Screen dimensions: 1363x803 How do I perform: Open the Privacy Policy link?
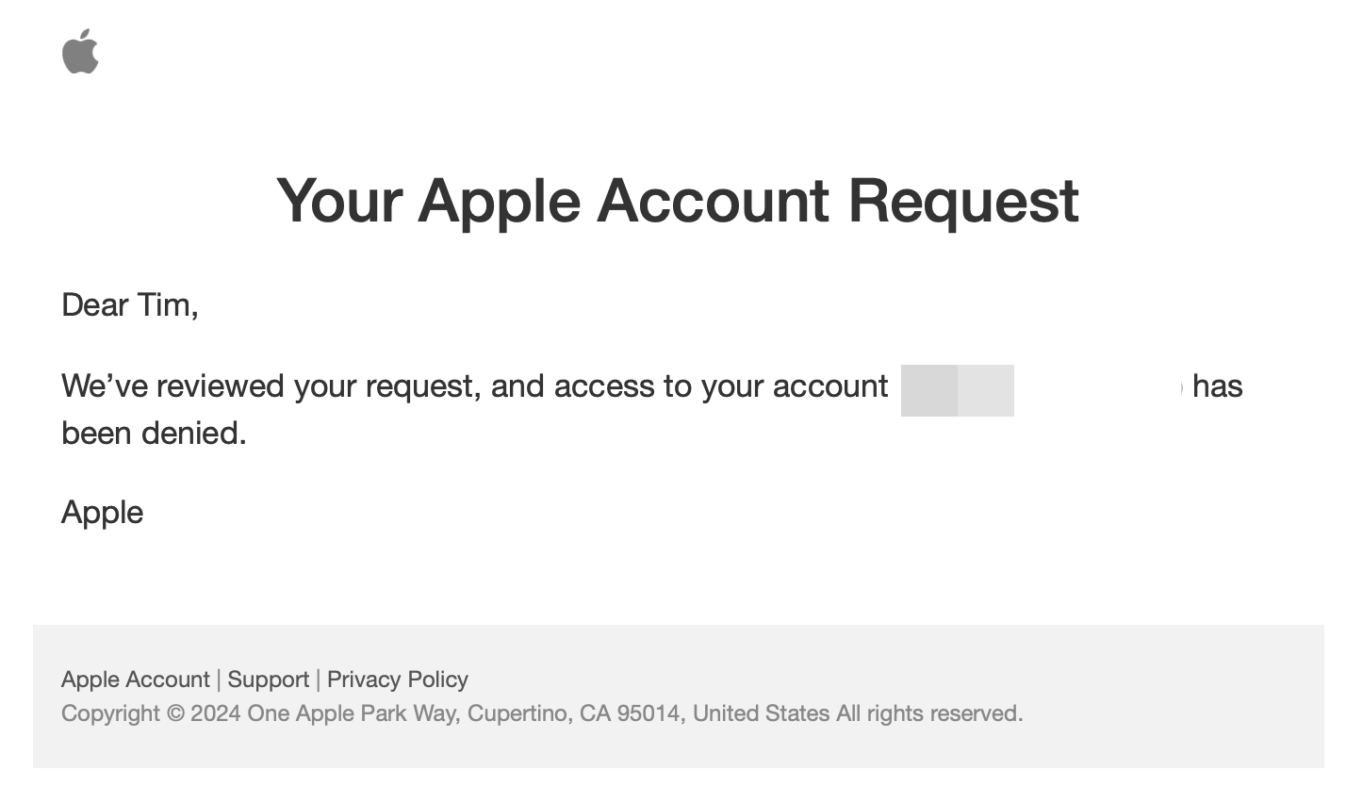click(397, 680)
